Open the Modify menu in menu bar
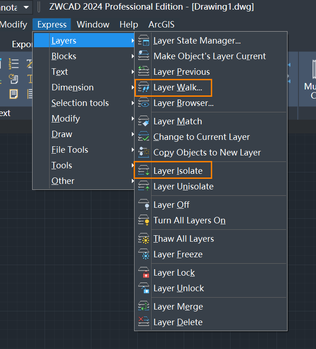316x349 pixels. (13, 24)
